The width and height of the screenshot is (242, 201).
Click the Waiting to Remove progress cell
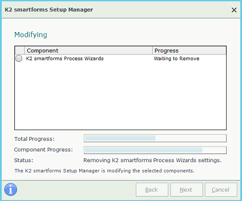tap(177, 59)
